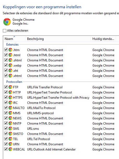Click the Chrome icon beside FTP

tap(10, 87)
